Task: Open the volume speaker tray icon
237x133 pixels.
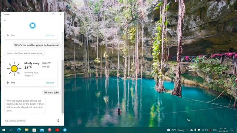Action: pos(206,130)
